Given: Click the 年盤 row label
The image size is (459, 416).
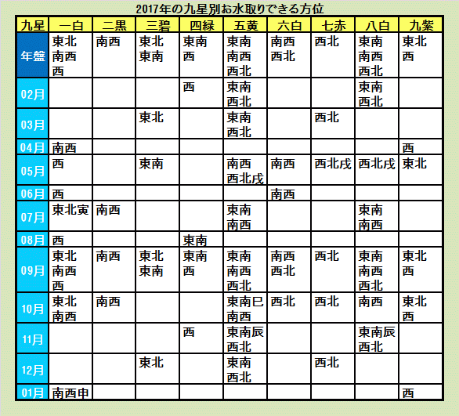Looking at the screenshot, I should (x=32, y=55).
